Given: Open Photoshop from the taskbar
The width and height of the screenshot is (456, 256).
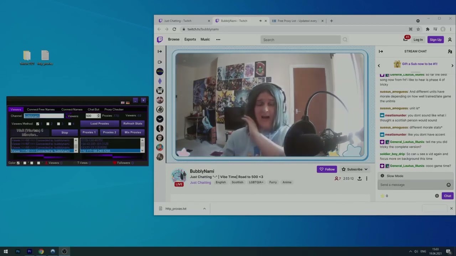Looking at the screenshot, I should click(18, 251).
